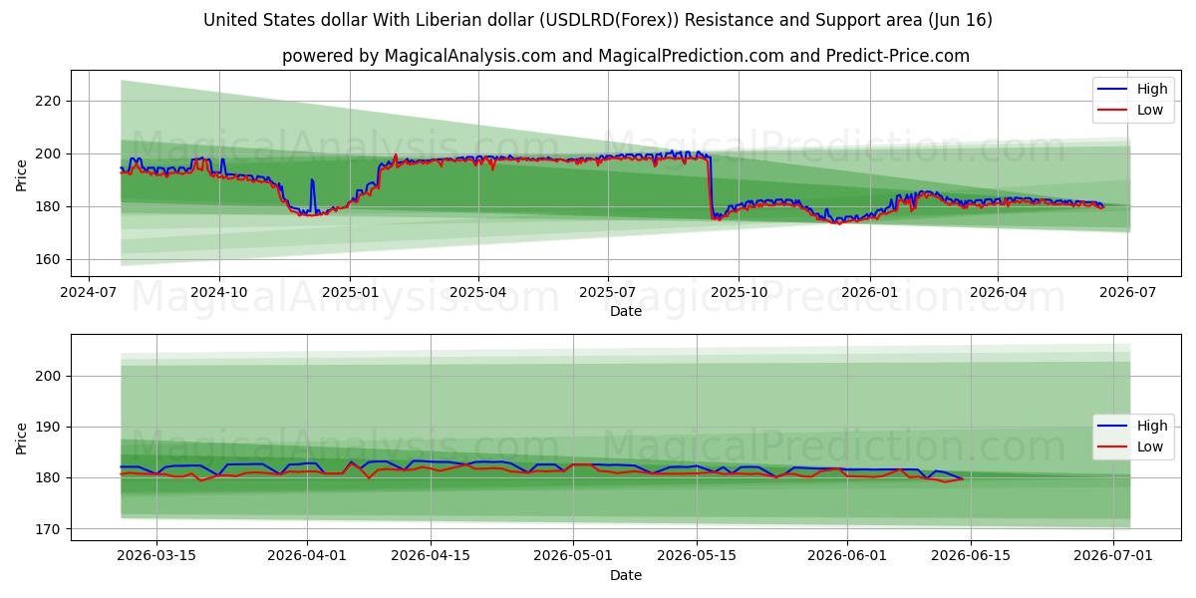
Task: Click the 2026-05-01 date tick label
Action: pos(573,557)
